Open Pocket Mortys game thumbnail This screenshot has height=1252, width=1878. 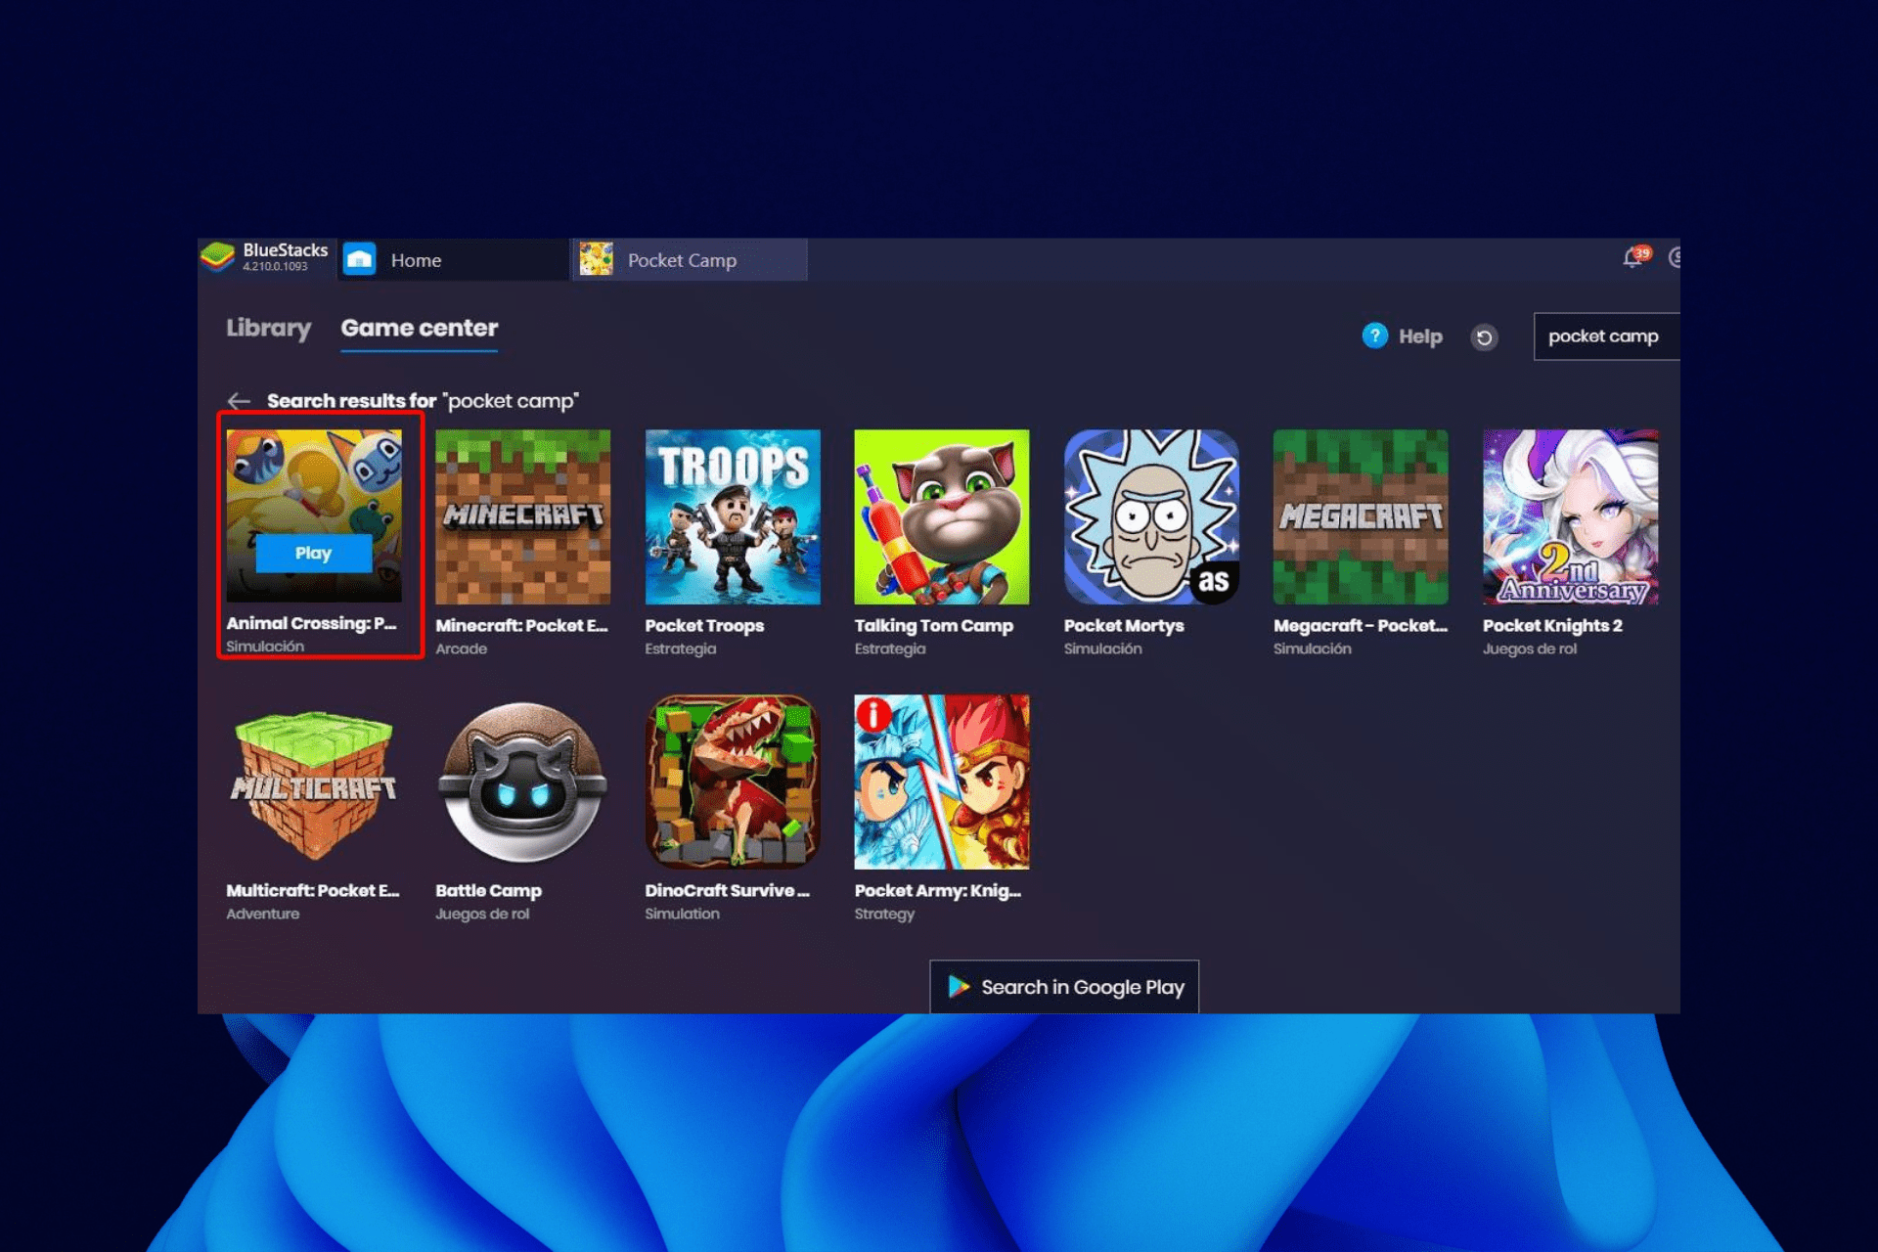[1151, 516]
